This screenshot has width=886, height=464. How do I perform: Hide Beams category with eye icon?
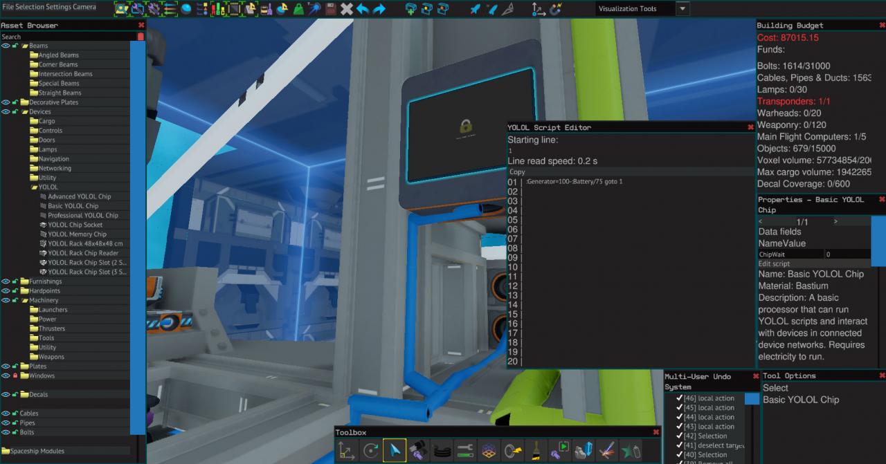point(6,46)
